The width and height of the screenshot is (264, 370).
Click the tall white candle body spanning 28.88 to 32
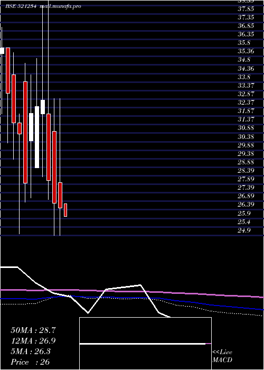click(37, 137)
